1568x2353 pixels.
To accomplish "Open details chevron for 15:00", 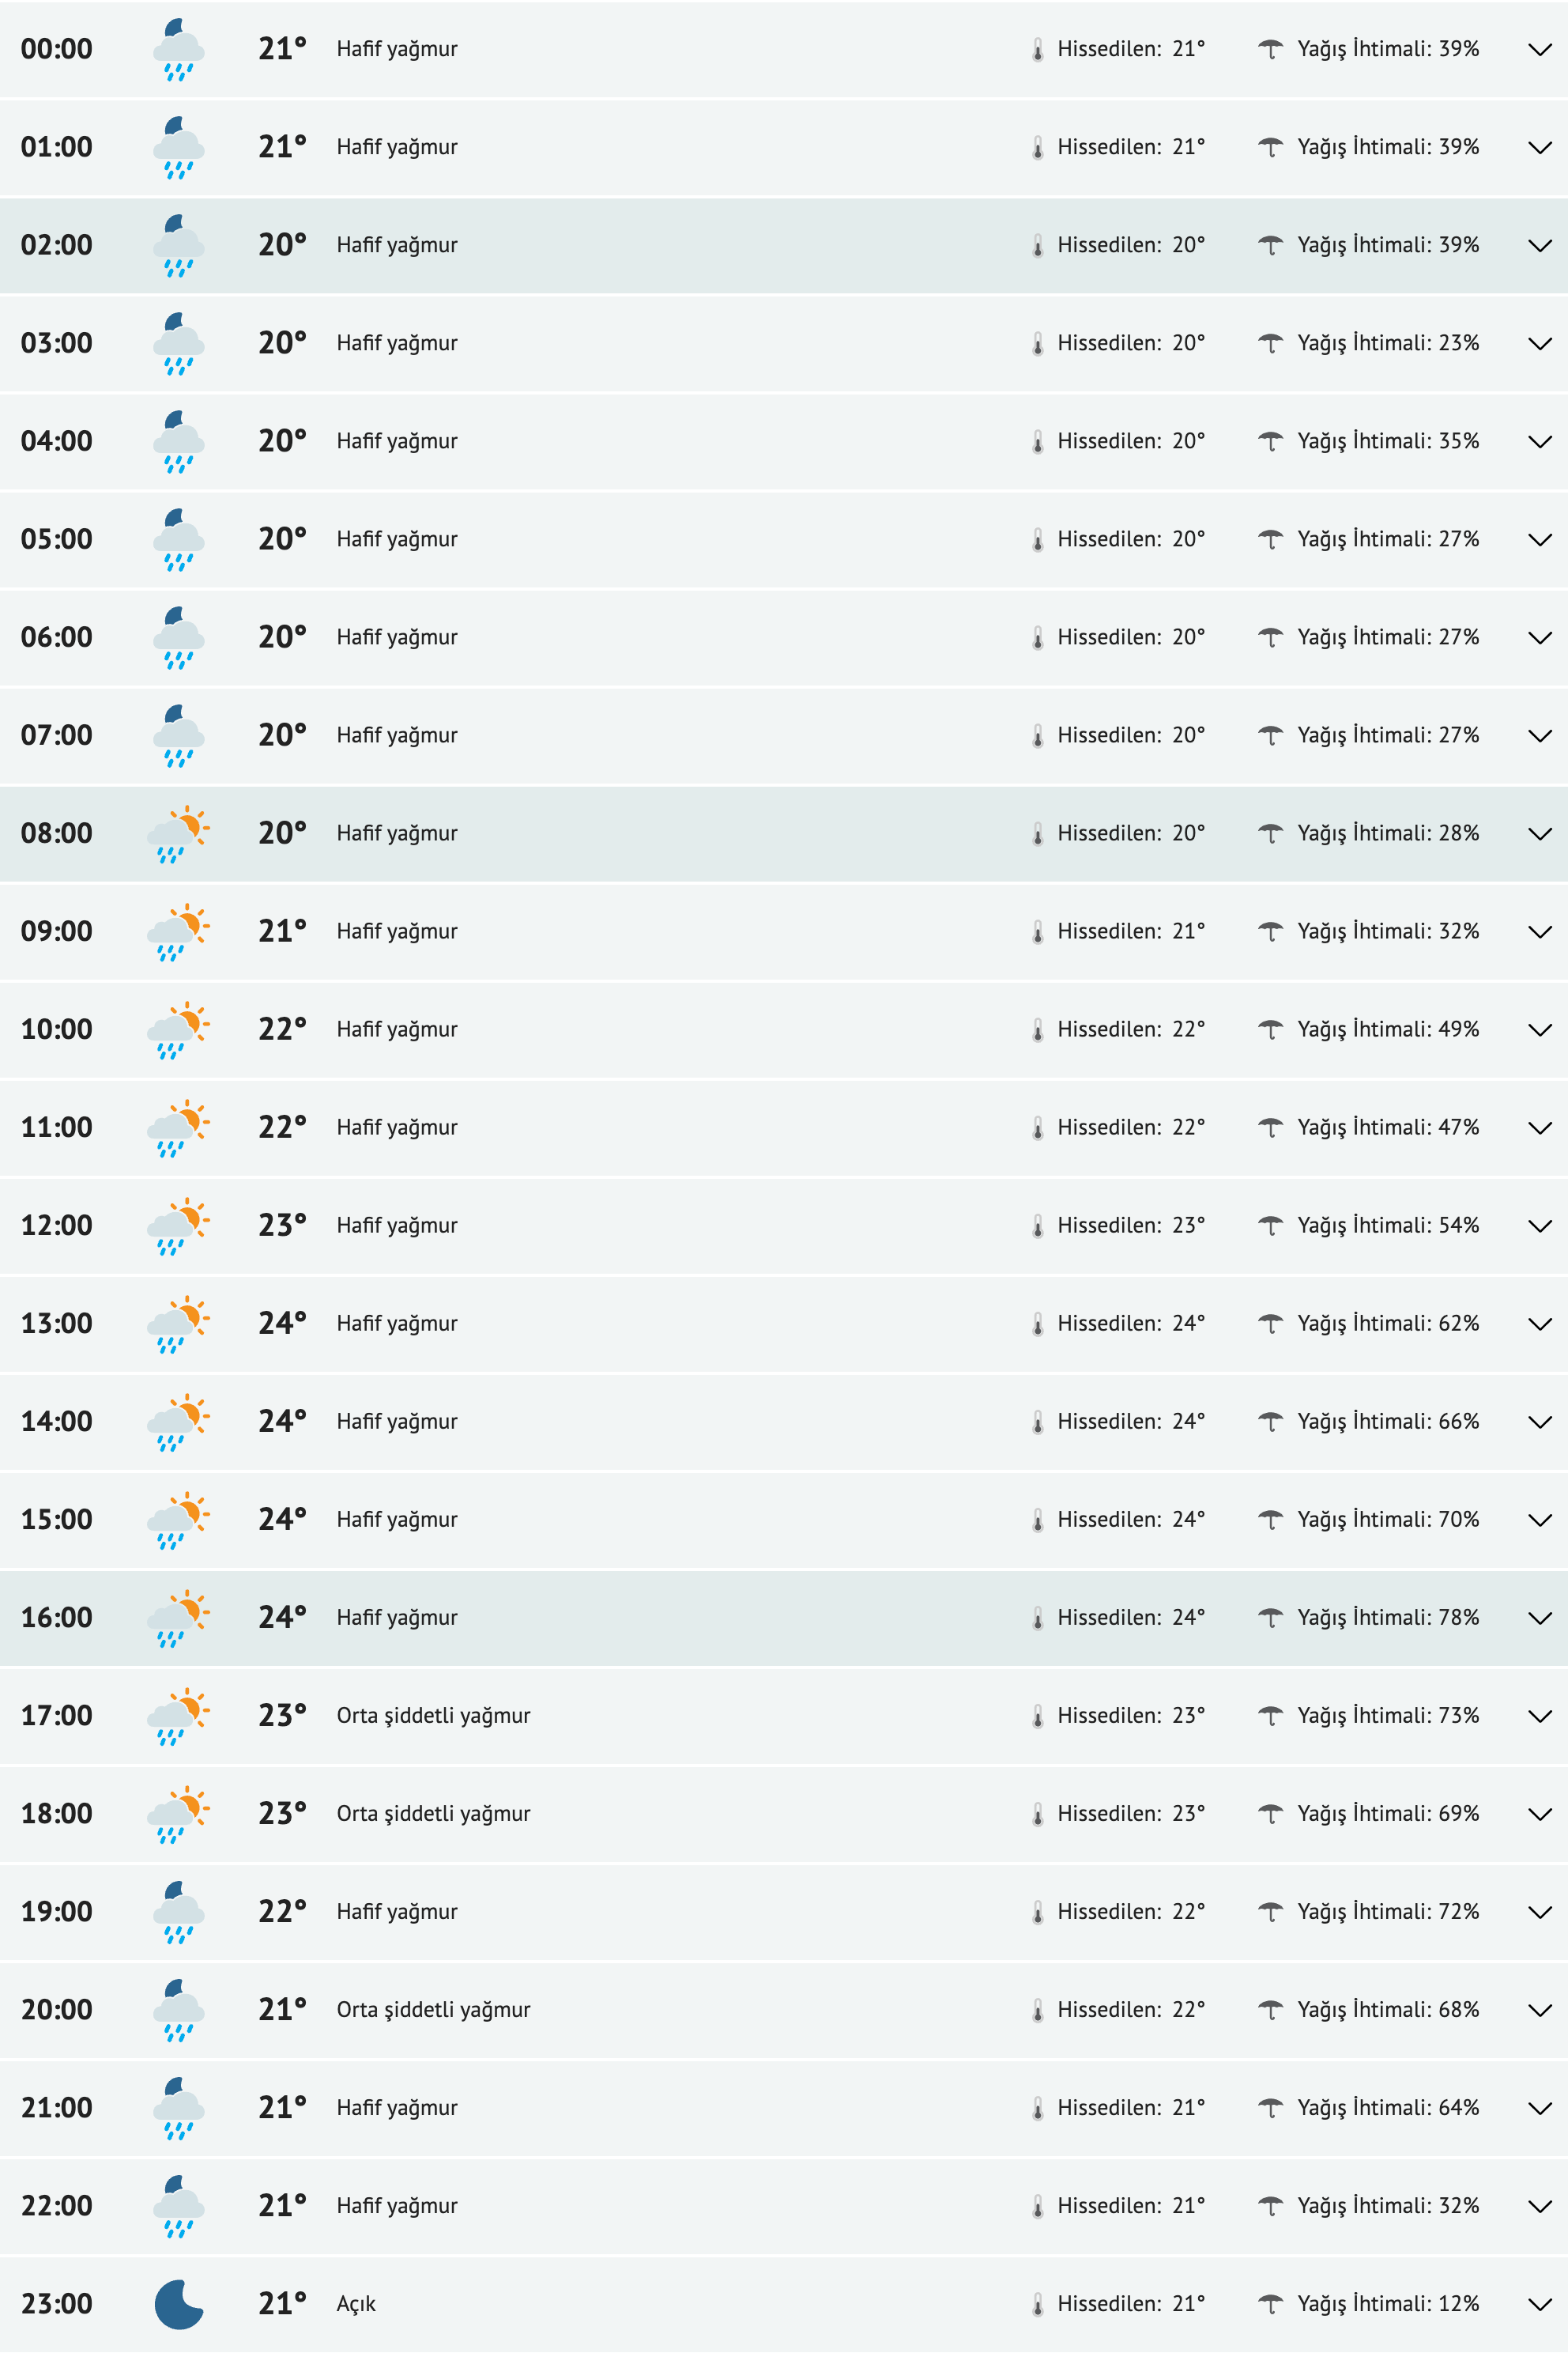I will (1540, 1520).
